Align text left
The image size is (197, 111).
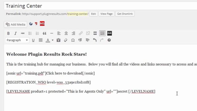(x=59, y=33)
